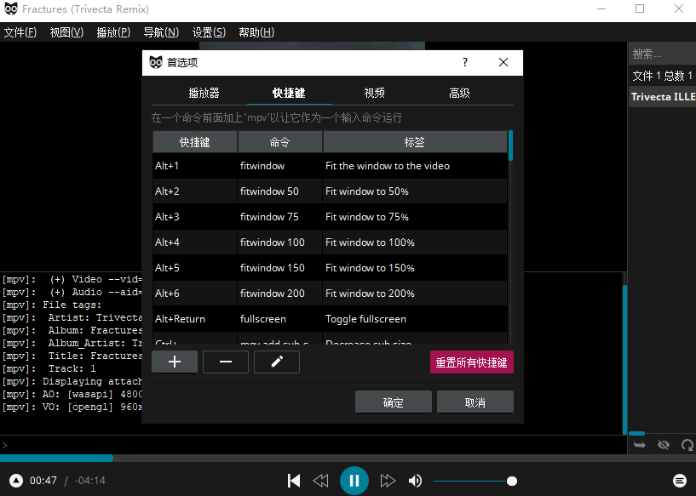Click the "fitwindow 75" command cell

point(280,217)
